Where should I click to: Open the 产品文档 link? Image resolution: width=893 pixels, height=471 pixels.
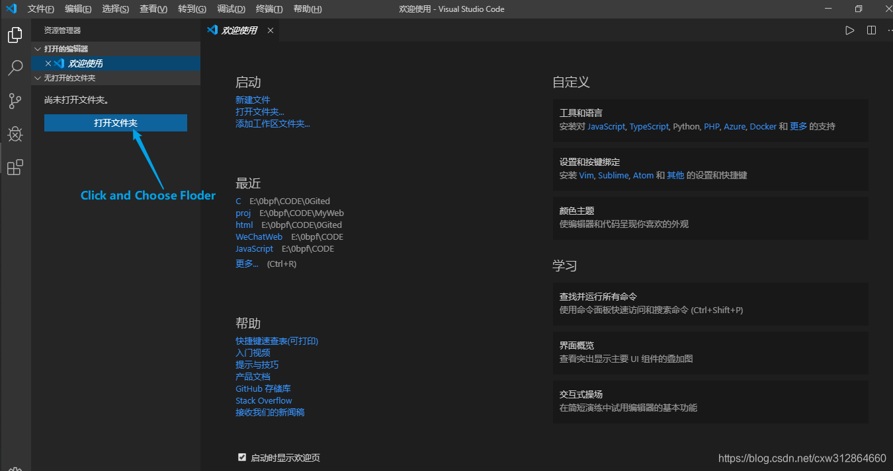coord(253,377)
